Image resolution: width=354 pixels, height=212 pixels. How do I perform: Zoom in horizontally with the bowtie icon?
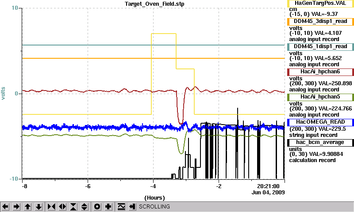pos(51,207)
